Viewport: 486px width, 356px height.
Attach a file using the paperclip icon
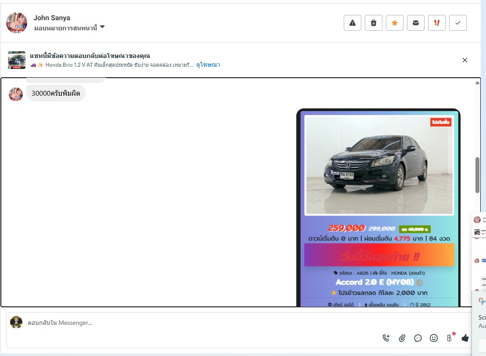pyautogui.click(x=402, y=338)
